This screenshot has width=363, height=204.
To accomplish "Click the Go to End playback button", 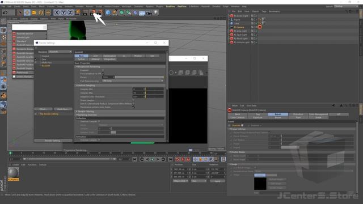I will coord(170,159).
